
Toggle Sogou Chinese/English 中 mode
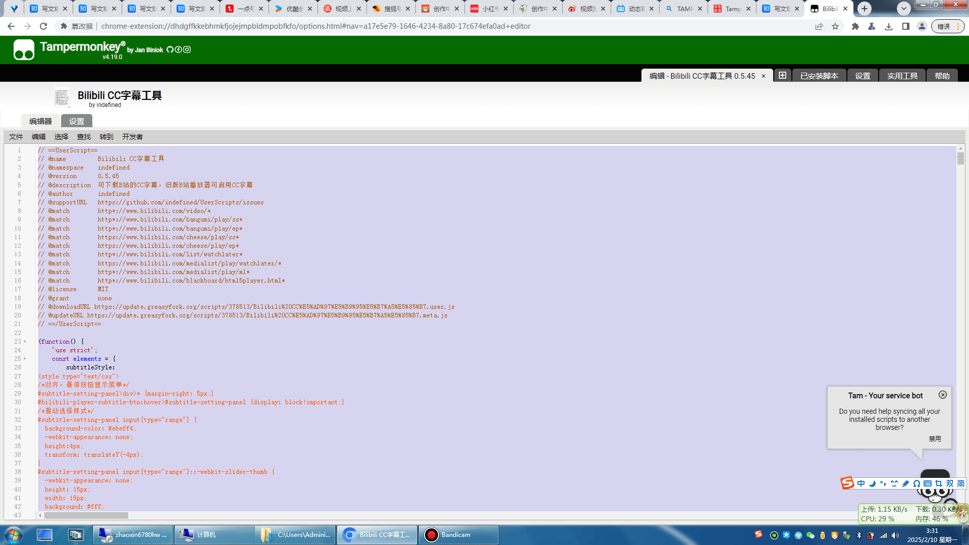click(x=861, y=483)
